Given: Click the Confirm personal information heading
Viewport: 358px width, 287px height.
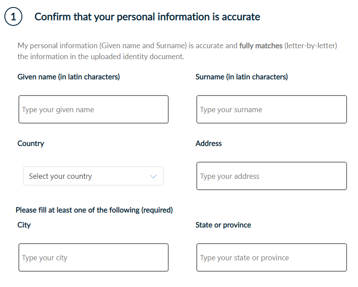Looking at the screenshot, I should 147,17.
